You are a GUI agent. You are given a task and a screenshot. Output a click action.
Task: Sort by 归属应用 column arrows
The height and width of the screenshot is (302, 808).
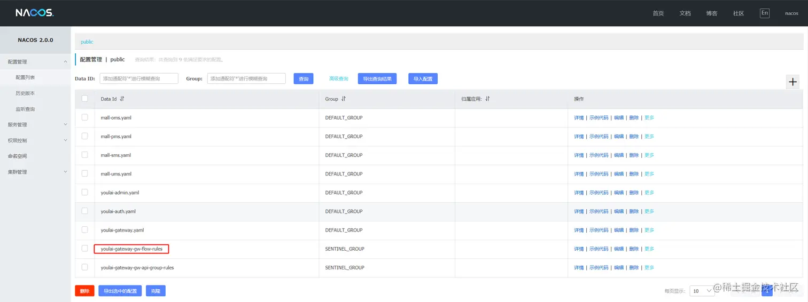coord(487,99)
